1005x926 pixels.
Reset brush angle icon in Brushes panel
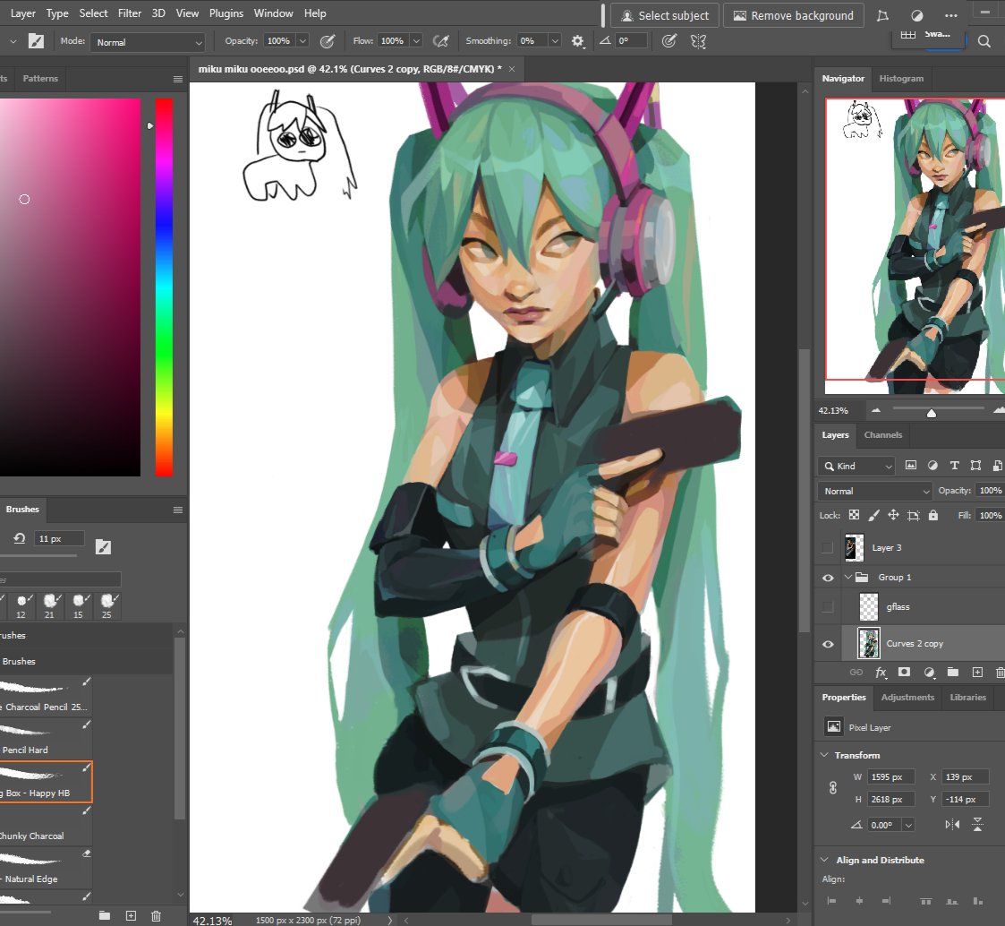click(x=19, y=538)
